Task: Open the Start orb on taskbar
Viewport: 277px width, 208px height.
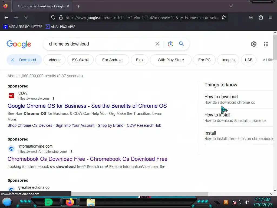Action: pos(7,202)
